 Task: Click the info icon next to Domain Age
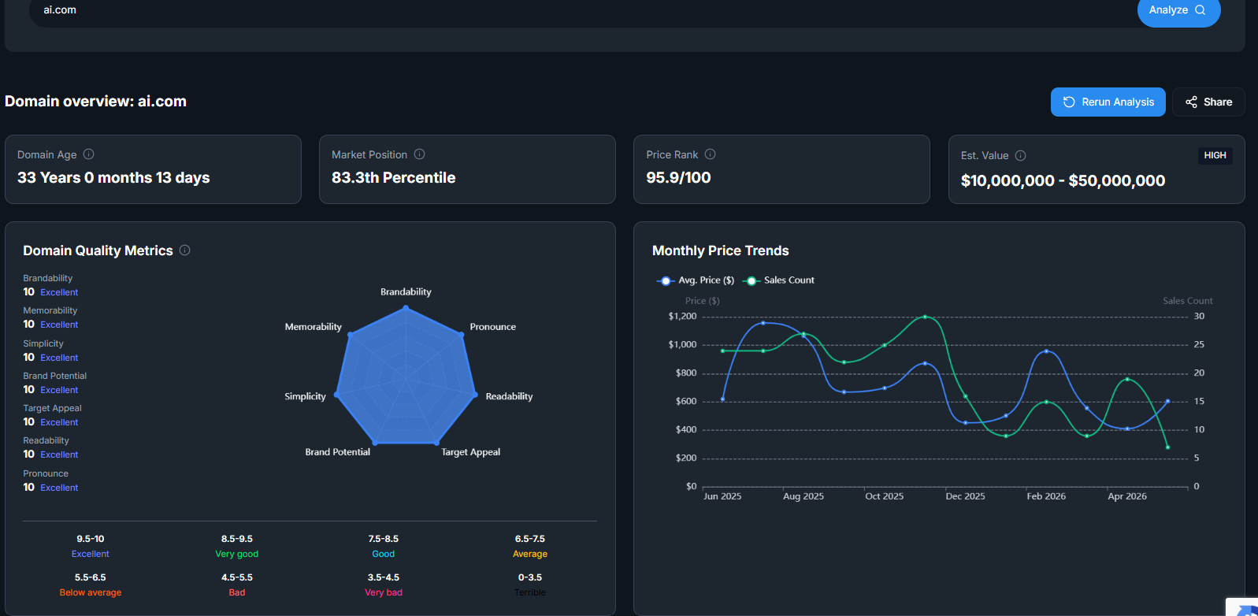pos(89,154)
